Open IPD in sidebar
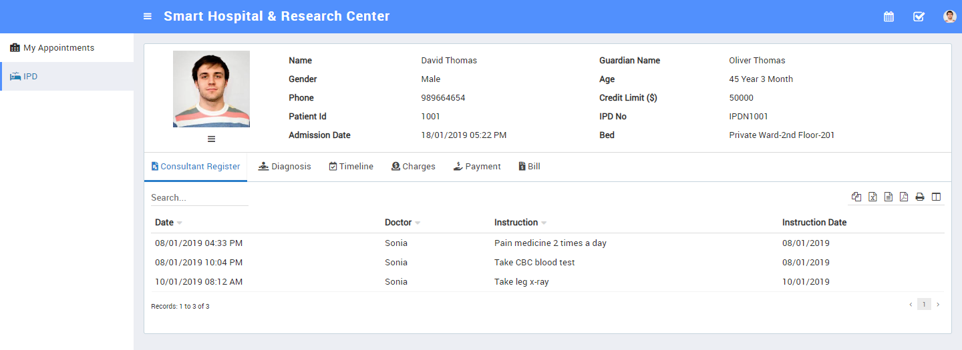 [67, 77]
